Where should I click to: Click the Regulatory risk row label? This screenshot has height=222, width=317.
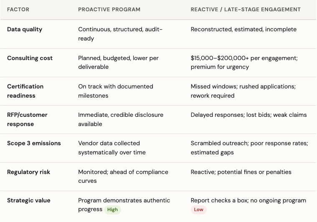(x=28, y=172)
